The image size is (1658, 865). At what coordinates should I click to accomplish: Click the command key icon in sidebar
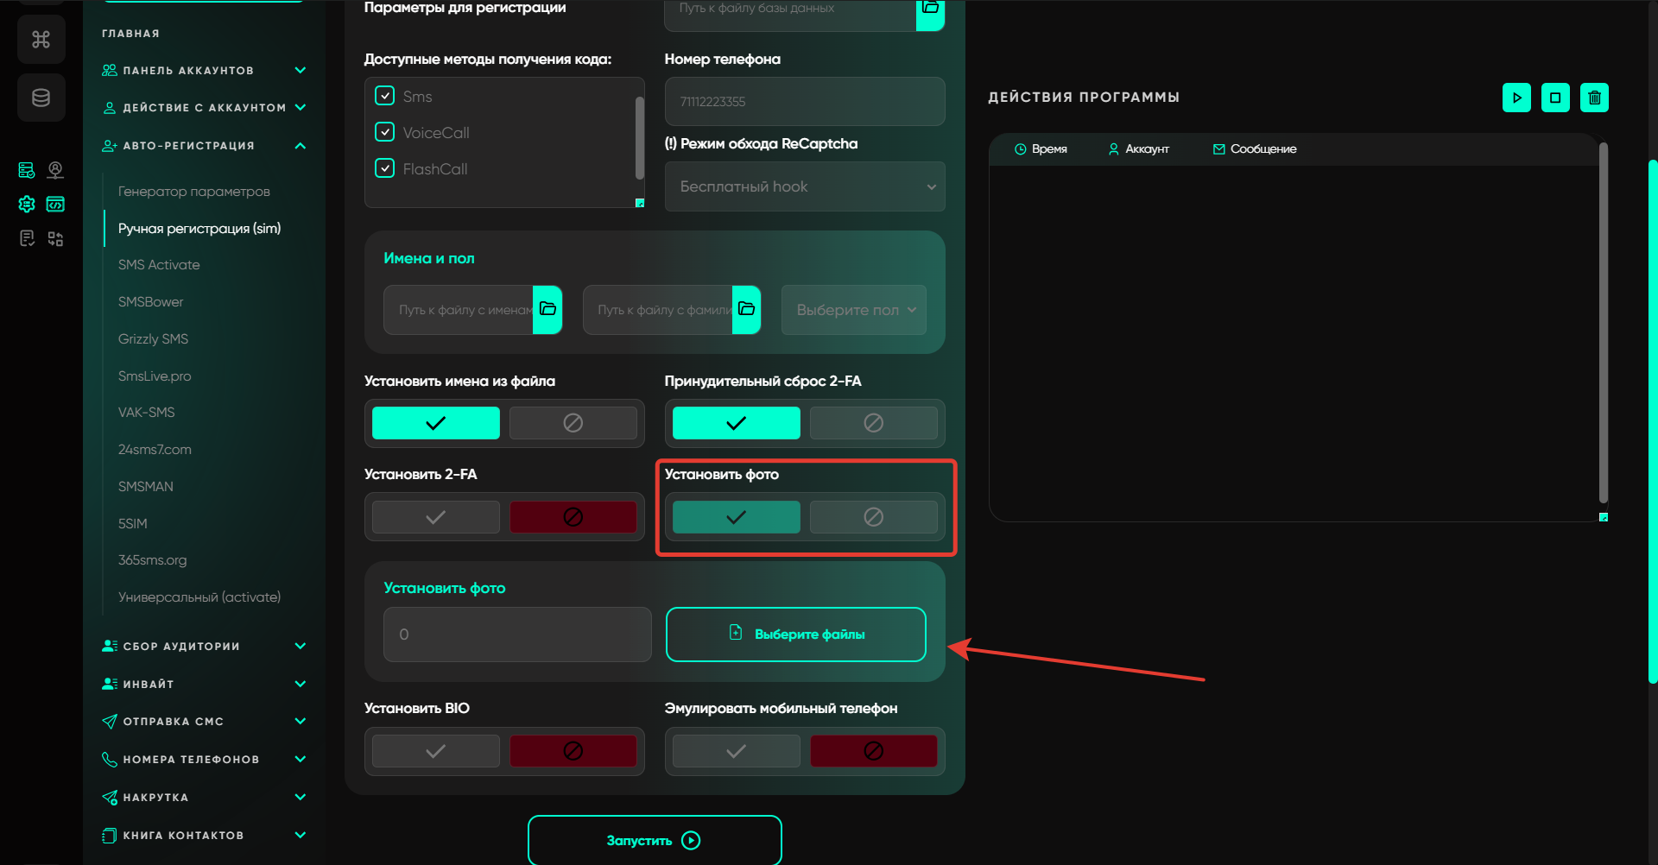pyautogui.click(x=41, y=39)
